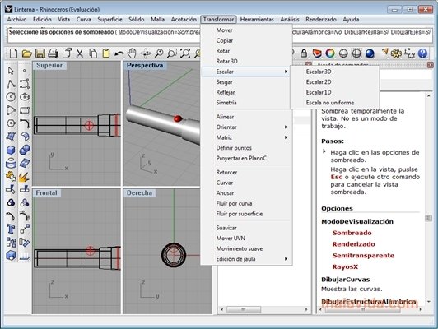Click the Esc link in help text
The width and height of the screenshot is (438, 329).
[x=336, y=177]
